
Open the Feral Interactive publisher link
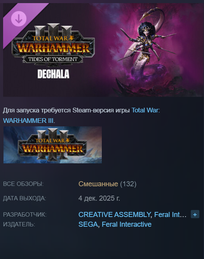[x=127, y=224]
